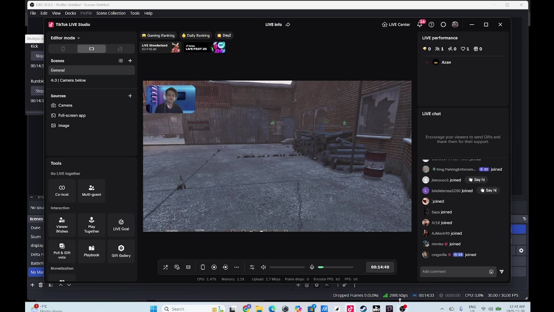This screenshot has width=554, height=312.
Task: Open the Poll & Gift vote tool
Action: point(62,251)
